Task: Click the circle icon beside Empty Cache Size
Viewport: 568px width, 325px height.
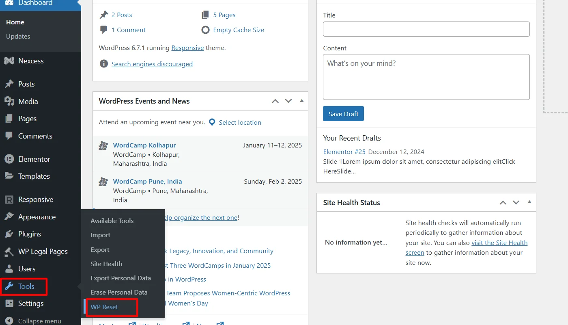Action: coord(205,30)
